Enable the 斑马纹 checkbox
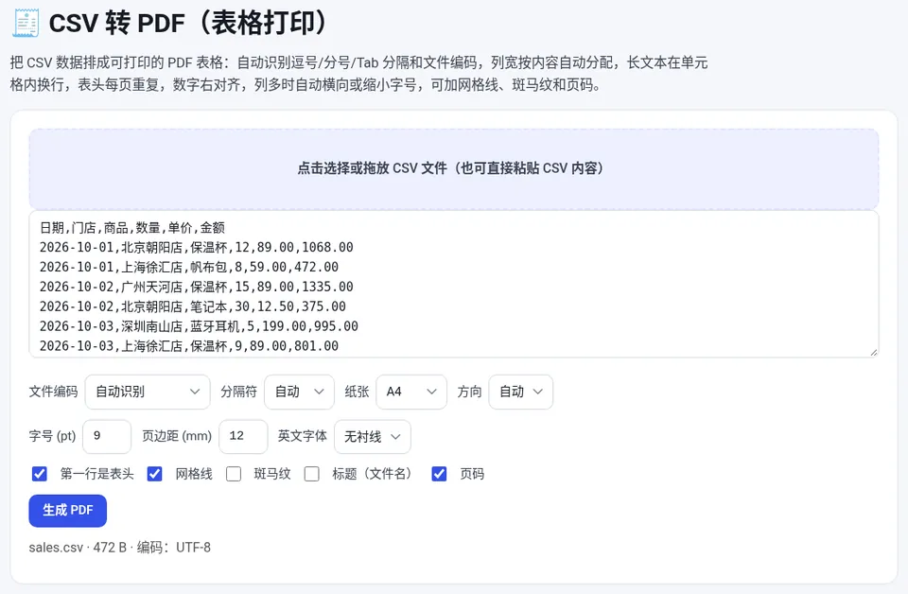 pyautogui.click(x=234, y=474)
